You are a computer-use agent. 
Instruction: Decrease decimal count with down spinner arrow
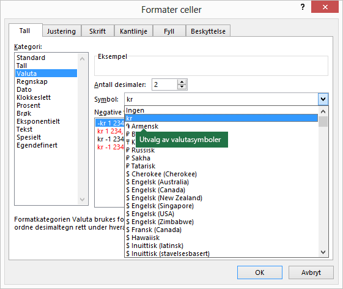coord(182,87)
